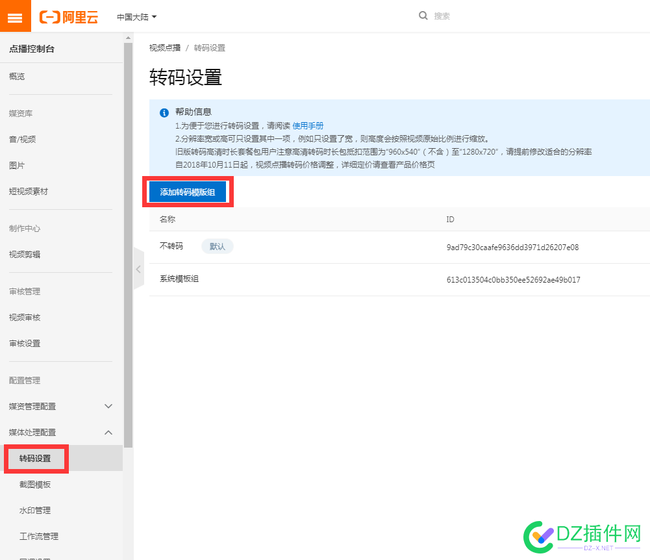This screenshot has width=650, height=560.
Task: Go to 视频点播 breadcrumb
Action: [165, 47]
